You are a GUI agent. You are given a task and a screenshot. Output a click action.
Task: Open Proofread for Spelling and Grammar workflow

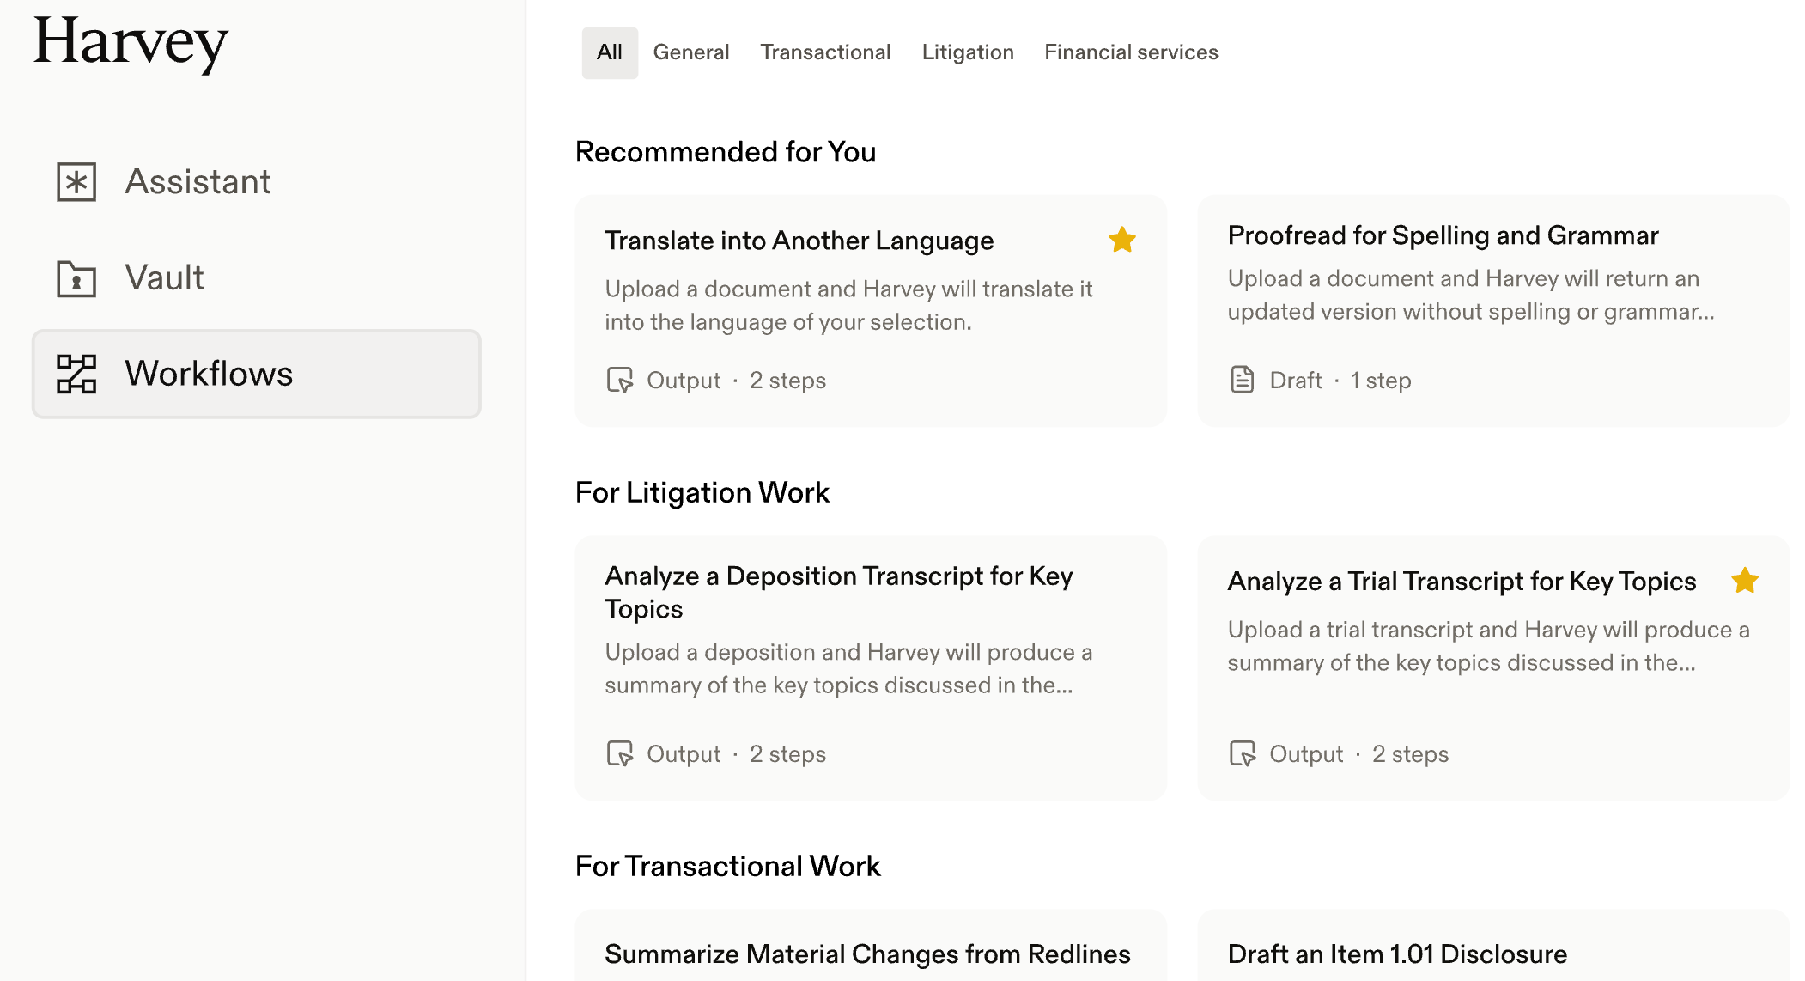click(1442, 235)
